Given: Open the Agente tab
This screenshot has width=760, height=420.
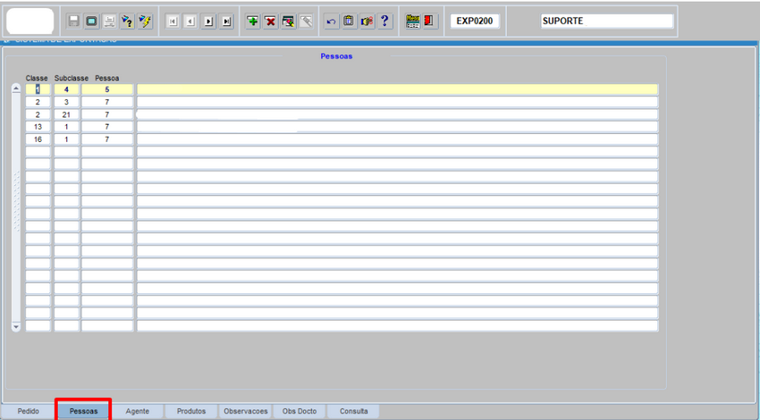Looking at the screenshot, I should pyautogui.click(x=138, y=411).
